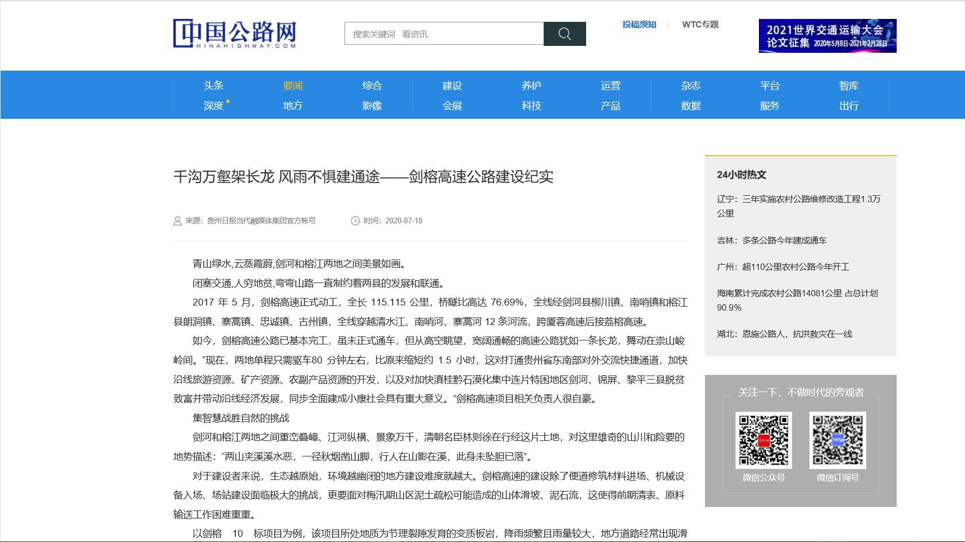Viewport: 965px width, 542px height.
Task: Select 地方 in the navigation bar
Action: click(x=293, y=105)
